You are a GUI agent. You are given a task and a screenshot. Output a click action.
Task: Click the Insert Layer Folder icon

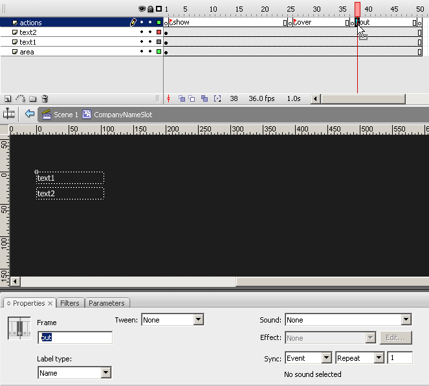point(32,99)
